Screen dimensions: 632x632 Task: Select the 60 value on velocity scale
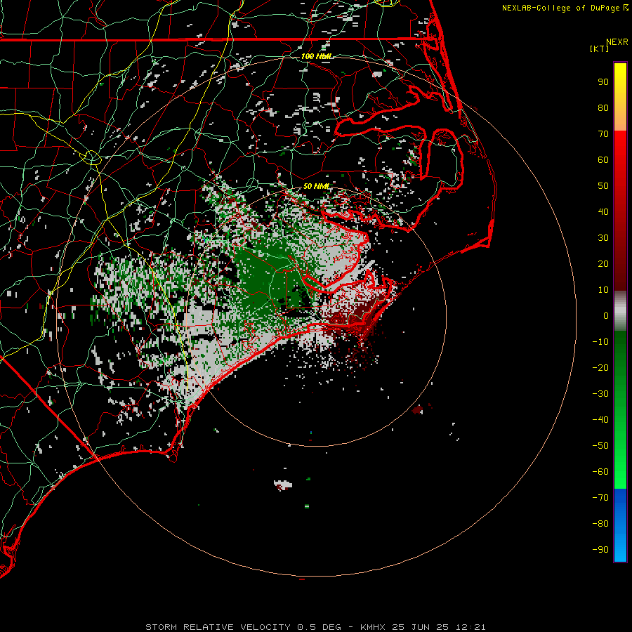pos(603,160)
